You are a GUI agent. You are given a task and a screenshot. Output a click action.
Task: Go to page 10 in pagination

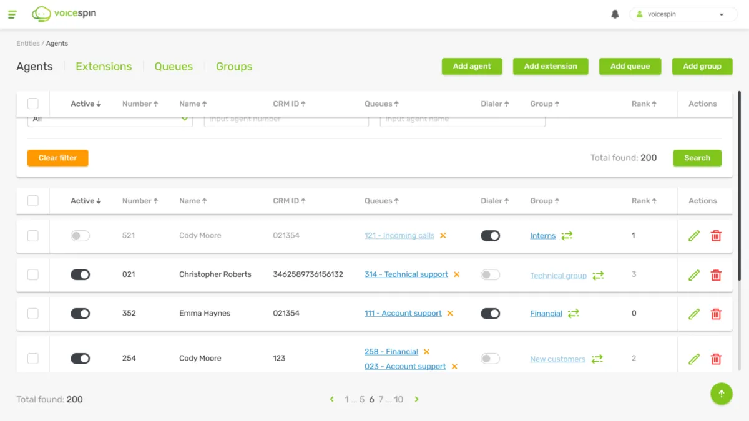(x=398, y=399)
